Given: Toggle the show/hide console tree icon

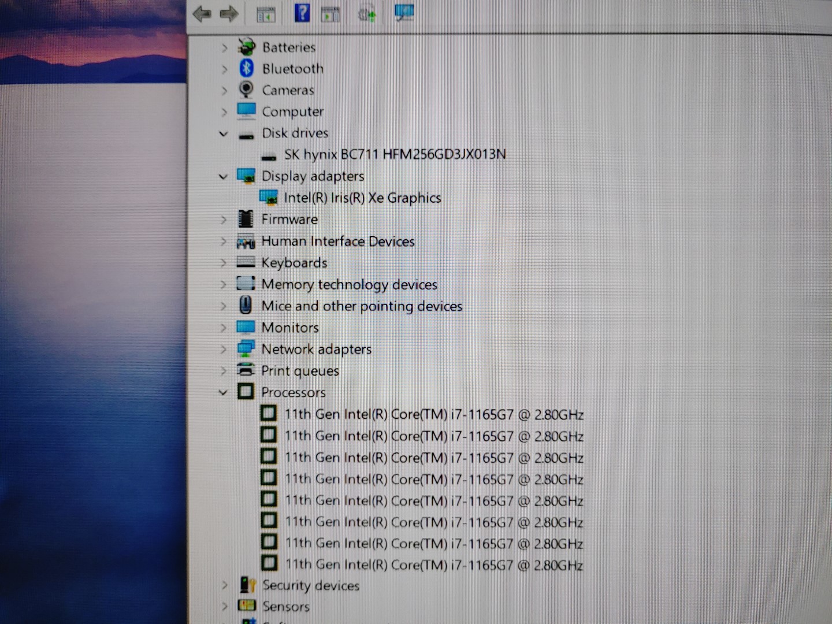Looking at the screenshot, I should point(266,14).
